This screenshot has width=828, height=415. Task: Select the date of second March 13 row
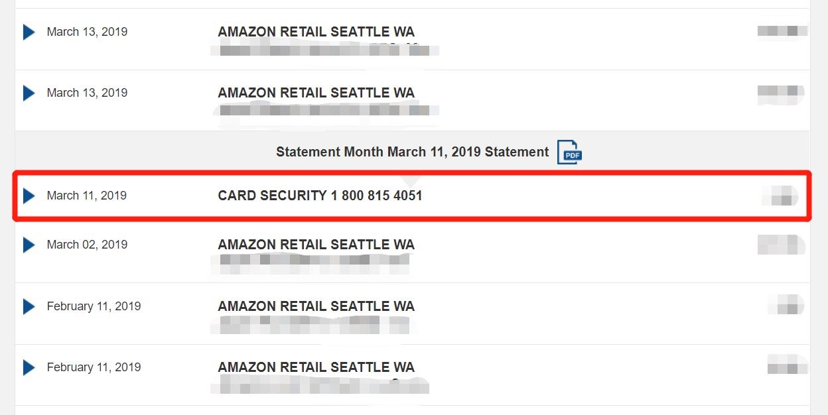(x=87, y=93)
